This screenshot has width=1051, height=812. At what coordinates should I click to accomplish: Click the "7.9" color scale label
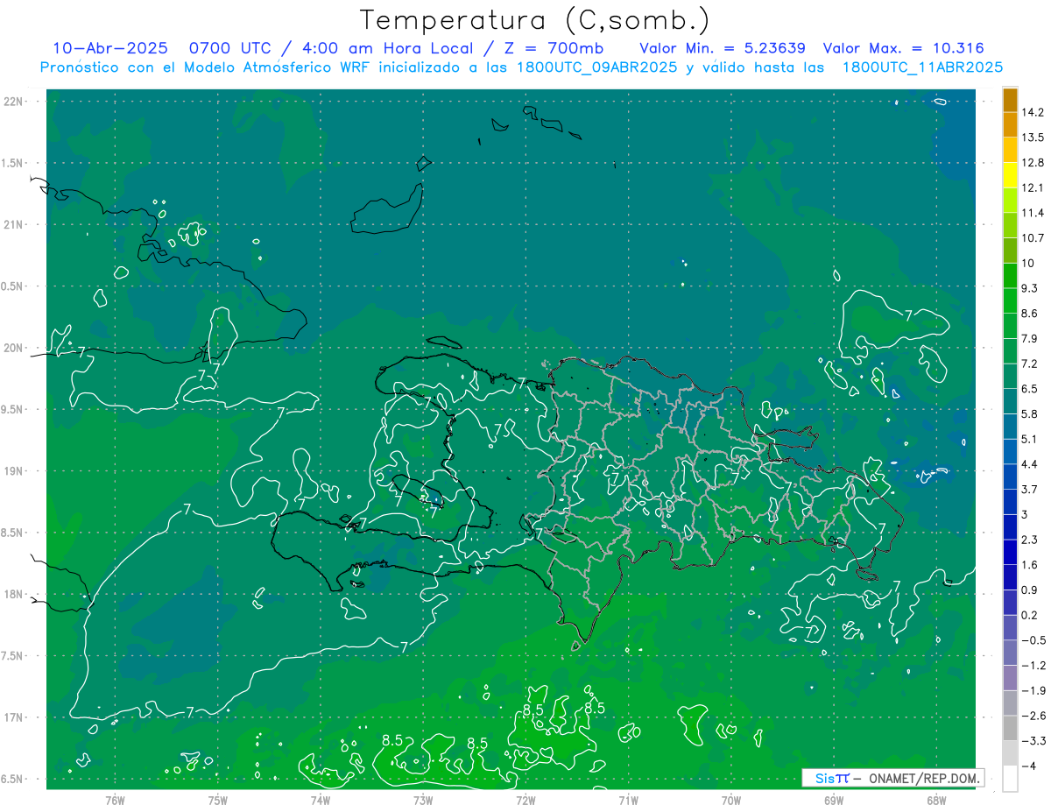tap(1030, 339)
